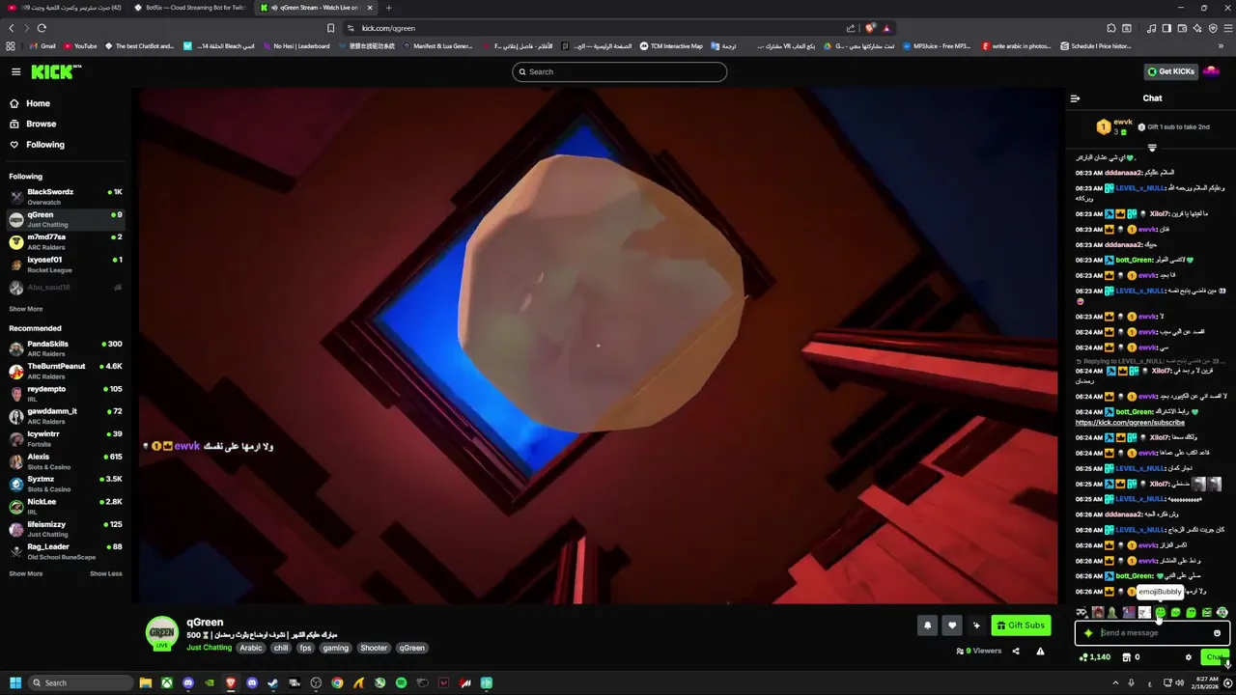Open the channel shop icon

(1126, 657)
